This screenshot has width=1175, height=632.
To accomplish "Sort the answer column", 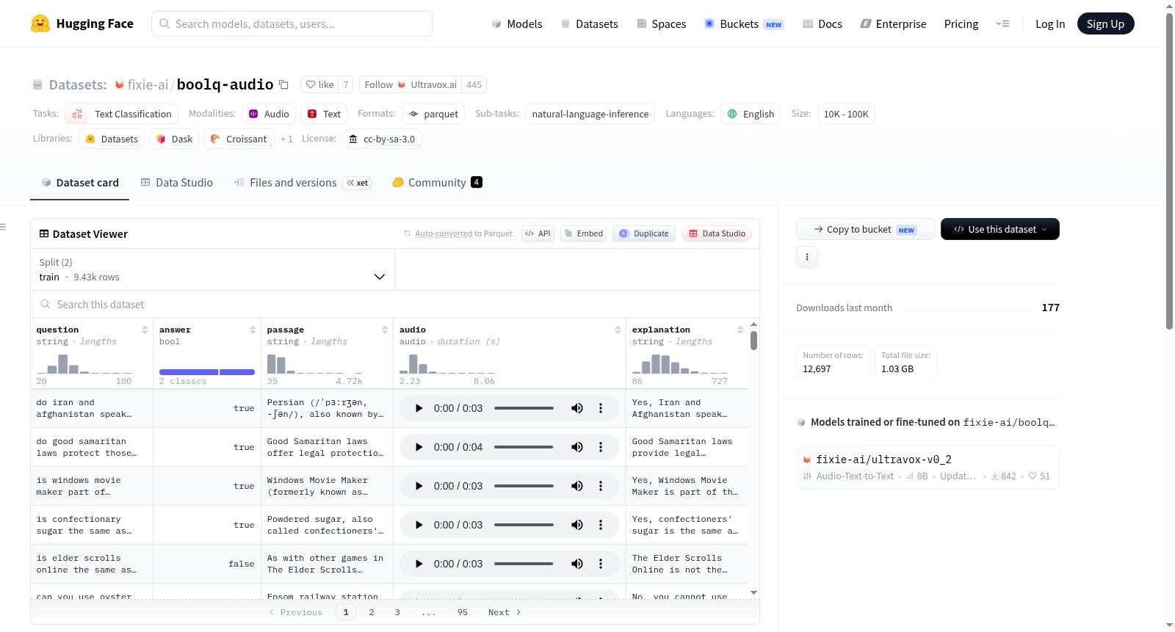I will click(253, 330).
